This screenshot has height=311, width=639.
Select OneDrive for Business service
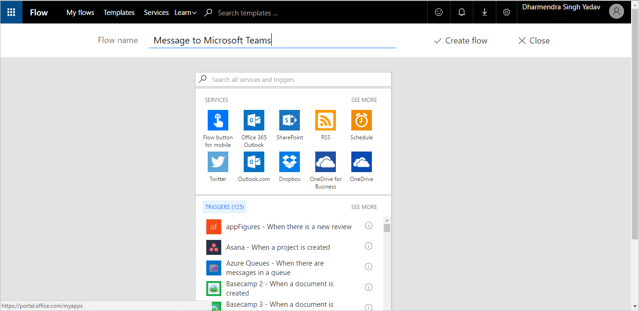(x=326, y=162)
